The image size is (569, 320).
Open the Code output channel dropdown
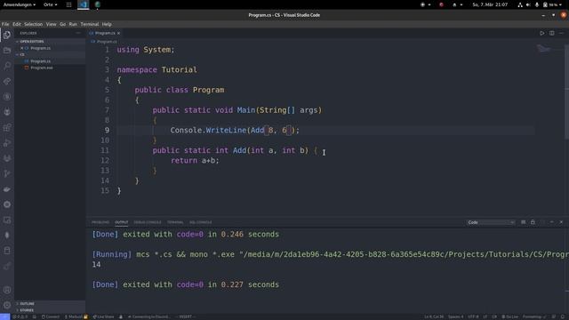coord(490,222)
